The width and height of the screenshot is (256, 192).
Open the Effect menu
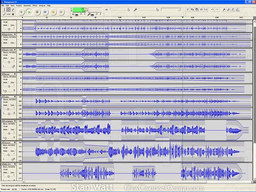point(35,6)
